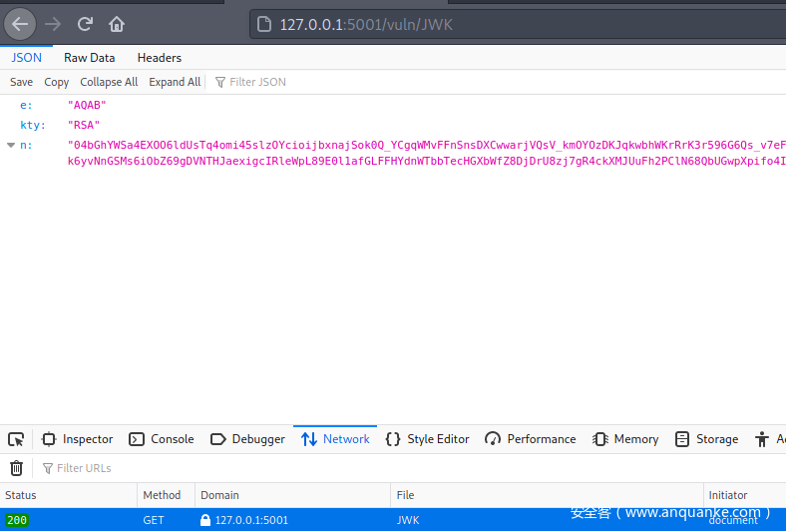This screenshot has height=531, width=786.
Task: Open the Debugger panel
Action: 247,439
